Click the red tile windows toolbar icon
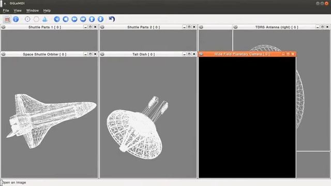331x186 pixels. pyautogui.click(x=7, y=20)
